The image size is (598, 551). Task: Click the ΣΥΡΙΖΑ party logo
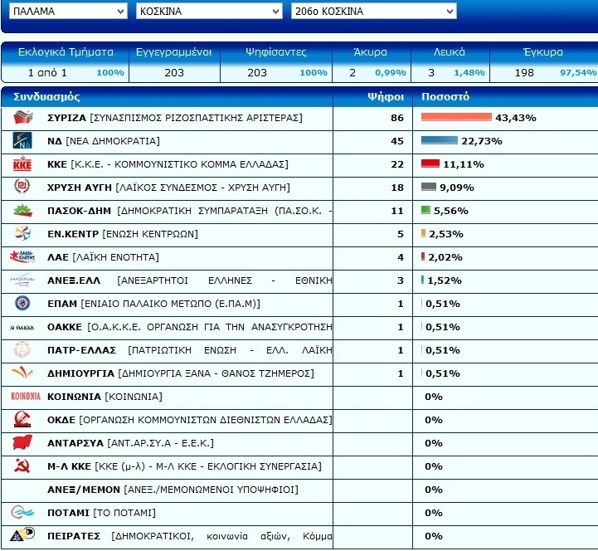[x=23, y=118]
